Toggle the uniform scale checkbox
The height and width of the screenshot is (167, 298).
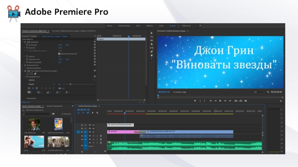[59, 53]
